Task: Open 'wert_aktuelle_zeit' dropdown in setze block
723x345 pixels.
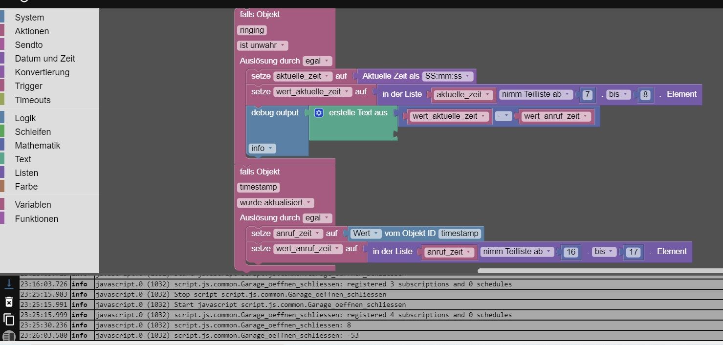Action: (313, 92)
